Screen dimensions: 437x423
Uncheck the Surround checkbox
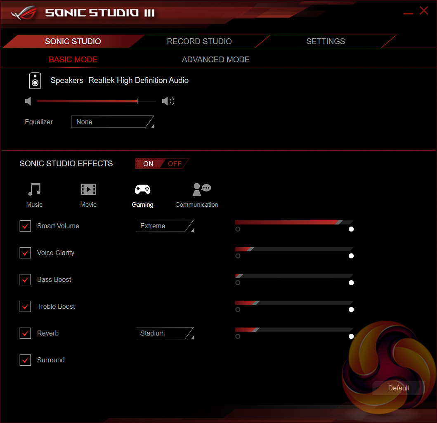coord(26,360)
